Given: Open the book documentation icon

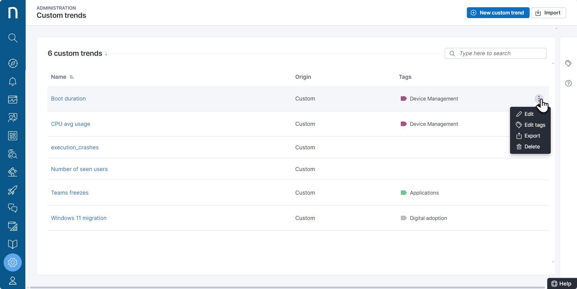Looking at the screenshot, I should tap(13, 244).
